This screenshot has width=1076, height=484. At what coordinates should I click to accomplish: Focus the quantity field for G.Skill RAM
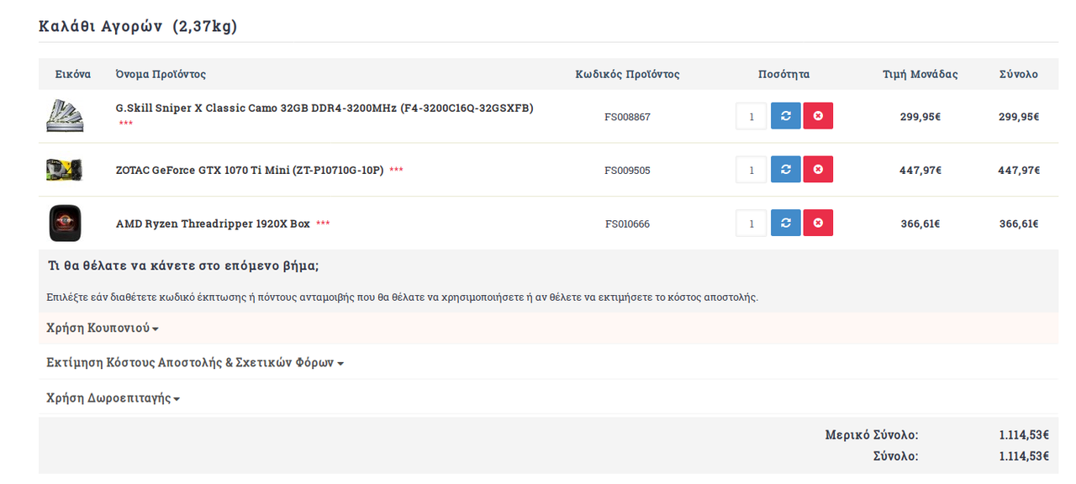coord(752,116)
